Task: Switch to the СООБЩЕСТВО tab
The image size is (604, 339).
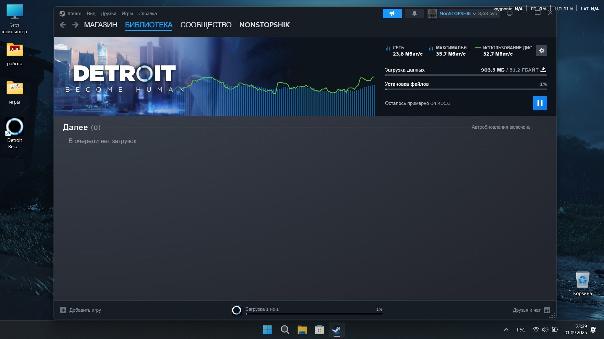Action: [x=206, y=25]
